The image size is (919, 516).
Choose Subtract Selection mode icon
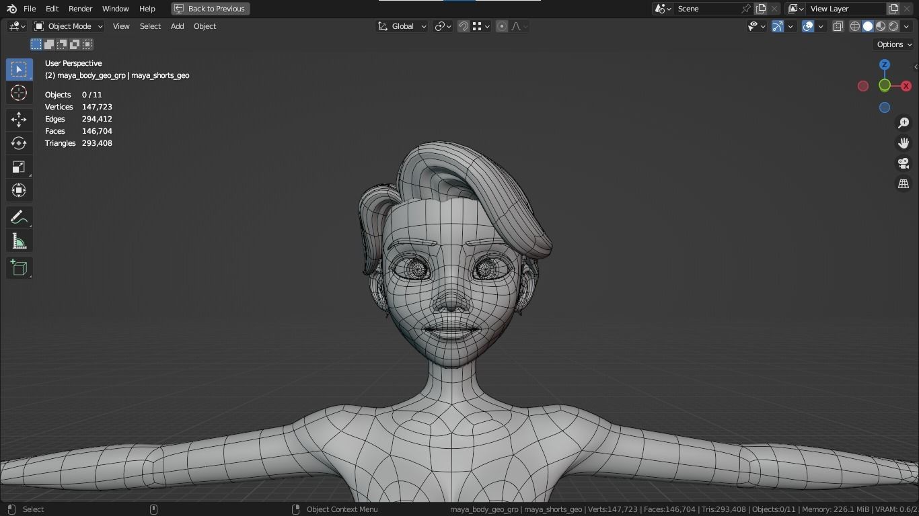[62, 44]
